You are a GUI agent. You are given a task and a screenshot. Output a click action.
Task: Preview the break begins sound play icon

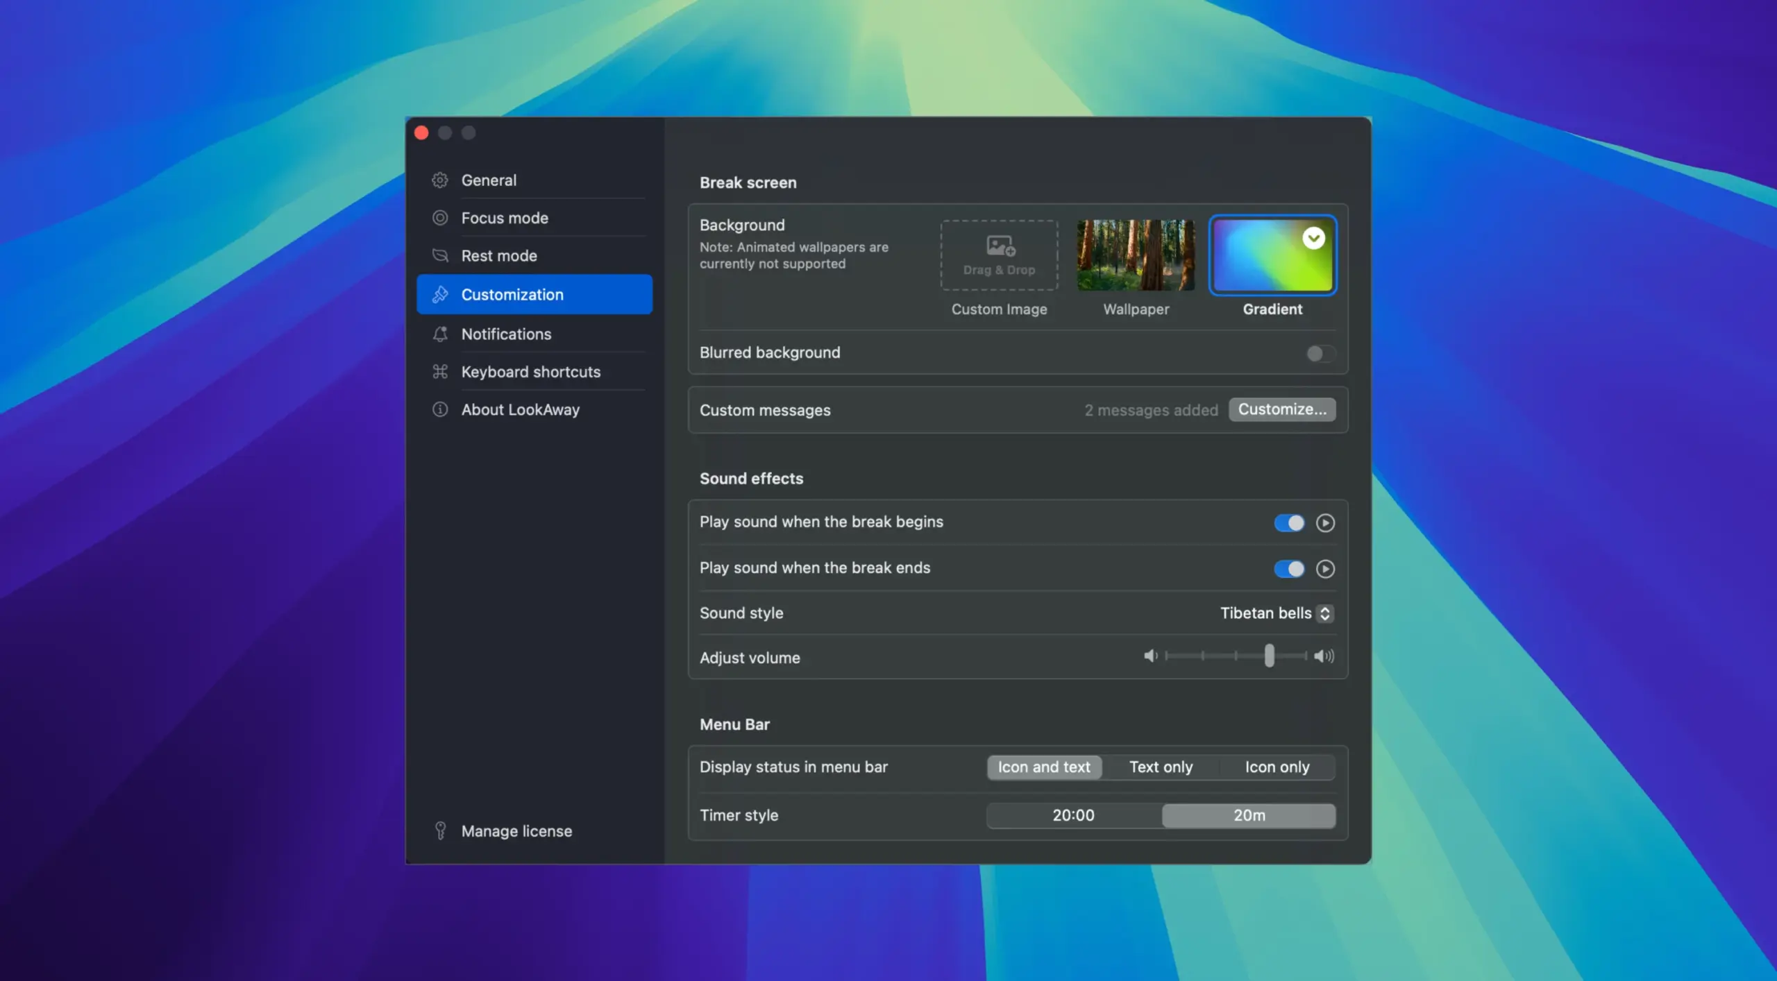pyautogui.click(x=1325, y=522)
